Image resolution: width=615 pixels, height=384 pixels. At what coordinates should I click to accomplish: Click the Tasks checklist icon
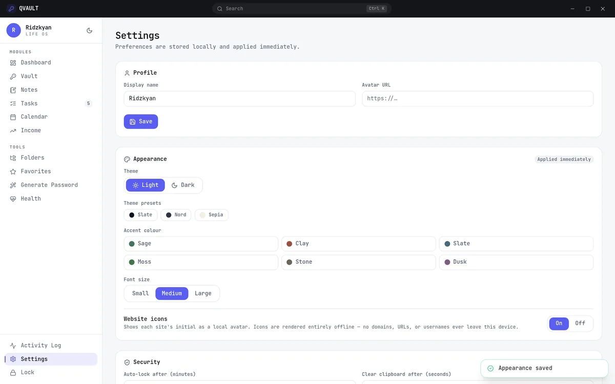(13, 103)
